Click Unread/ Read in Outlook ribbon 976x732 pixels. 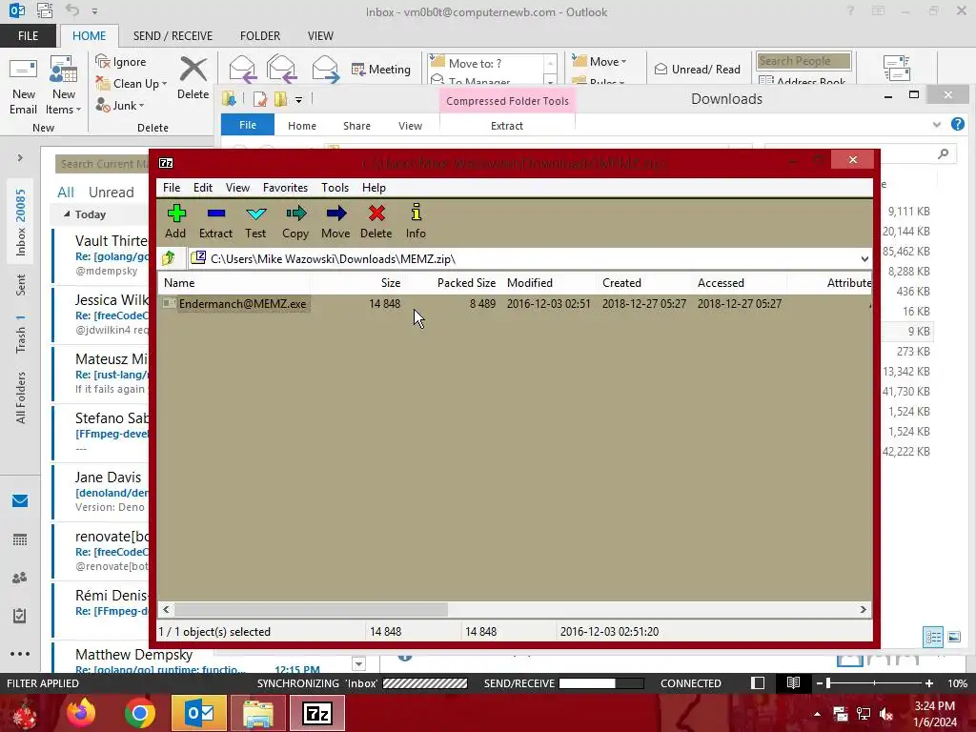[697, 69]
